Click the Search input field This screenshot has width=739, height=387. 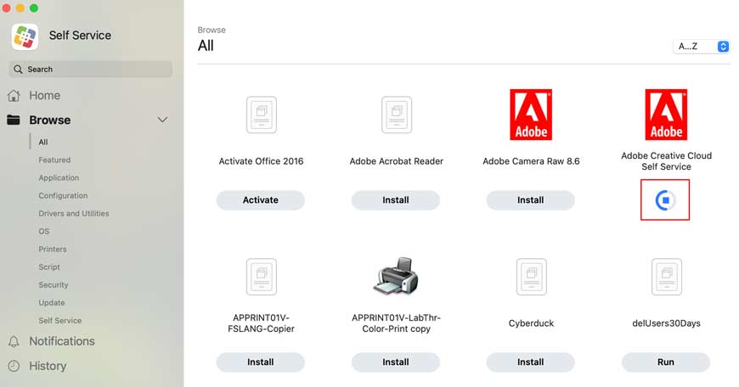[91, 70]
